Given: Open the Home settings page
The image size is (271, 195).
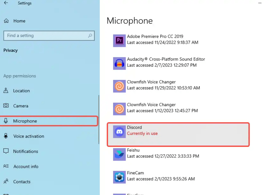Looking at the screenshot, I should [19, 21].
